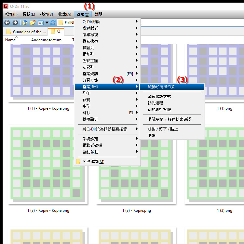Screen dimensions: 244x244
Task: Click file name 1 (1) - Kopie - Kopie.png
Action: click(x=48, y=108)
